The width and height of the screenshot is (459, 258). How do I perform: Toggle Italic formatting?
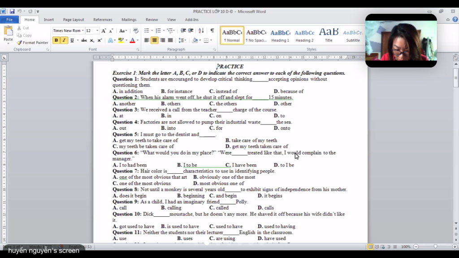pyautogui.click(x=64, y=40)
